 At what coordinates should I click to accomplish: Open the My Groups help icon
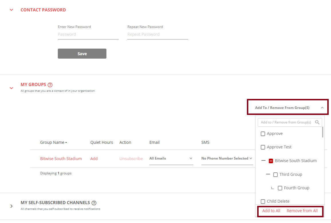pyautogui.click(x=50, y=85)
